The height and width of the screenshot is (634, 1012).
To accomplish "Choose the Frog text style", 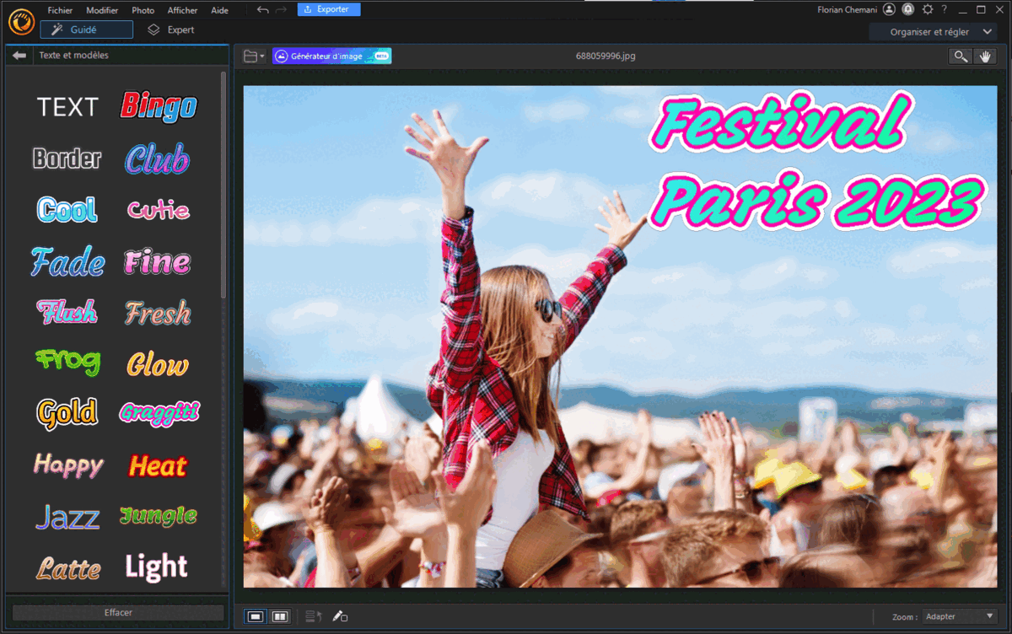I will coord(67,363).
